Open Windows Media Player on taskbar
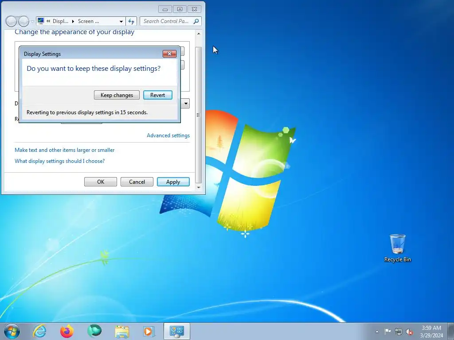Screen dimensions: 454x340 click(149, 331)
